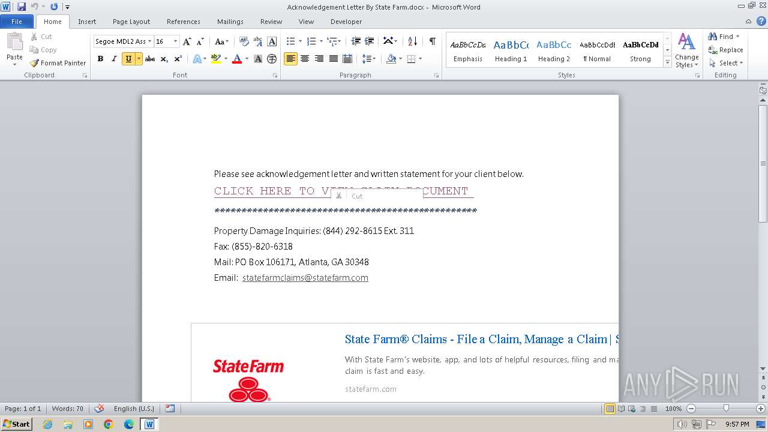The height and width of the screenshot is (432, 768).
Task: Click Clear Formatting icon
Action: pos(244,41)
